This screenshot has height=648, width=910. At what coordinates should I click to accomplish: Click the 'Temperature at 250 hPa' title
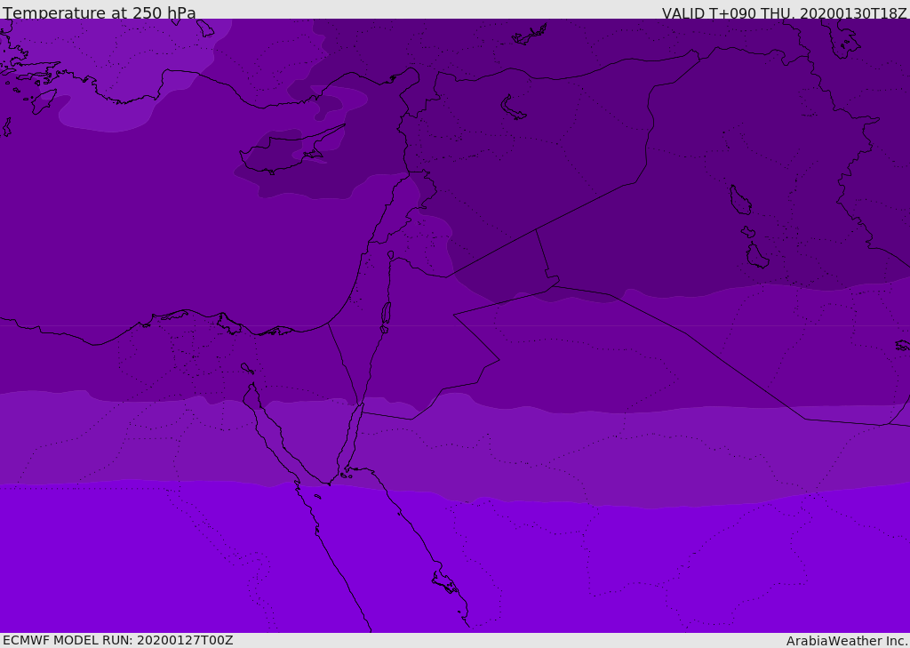100,12
